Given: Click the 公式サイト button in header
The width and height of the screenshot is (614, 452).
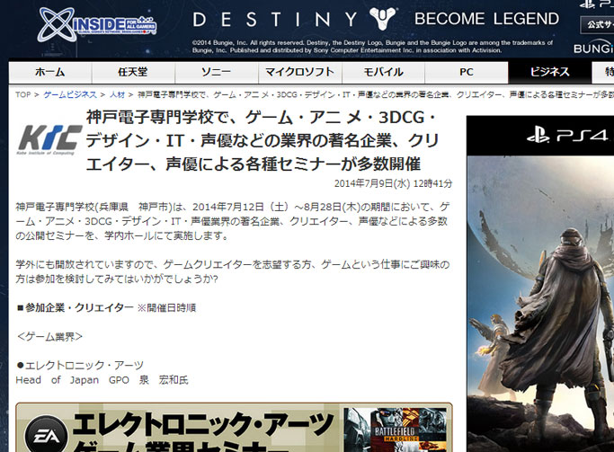Looking at the screenshot, I should 597,24.
